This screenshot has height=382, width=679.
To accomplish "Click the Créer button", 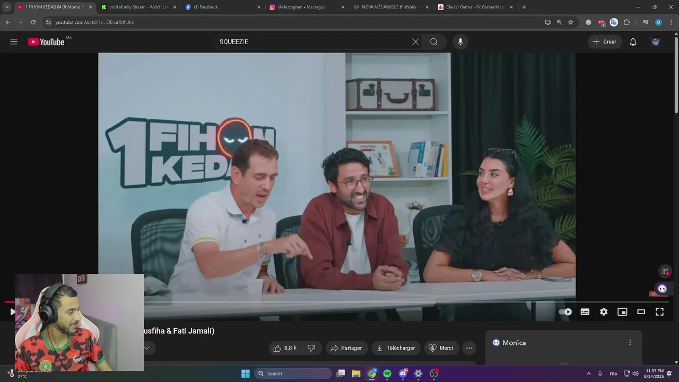I will coord(605,42).
